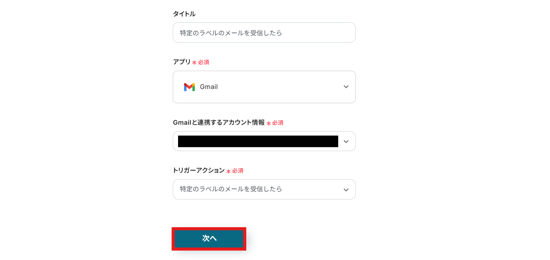
Task: Click the トリガーアクション field label
Action: [x=199, y=171]
